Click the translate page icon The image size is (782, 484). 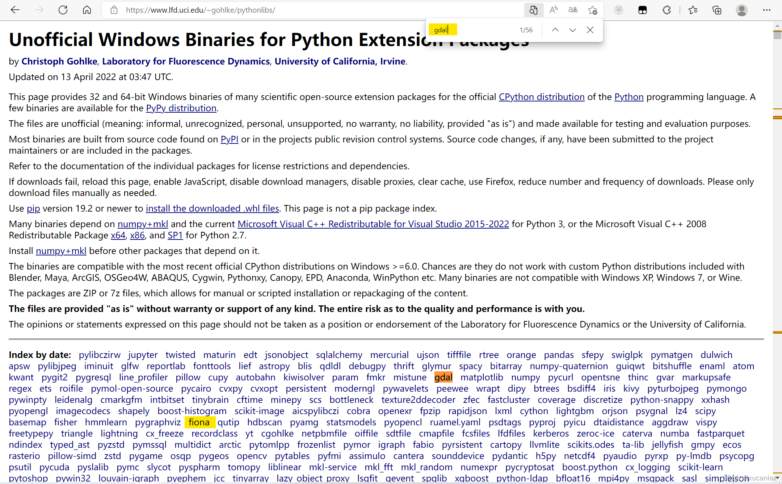(x=573, y=10)
